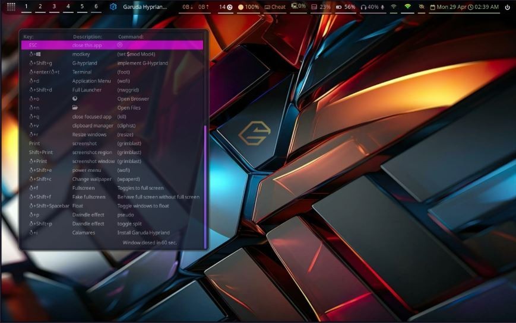
Task: Select the screenshot window (grimblast) row
Action: (x=112, y=161)
